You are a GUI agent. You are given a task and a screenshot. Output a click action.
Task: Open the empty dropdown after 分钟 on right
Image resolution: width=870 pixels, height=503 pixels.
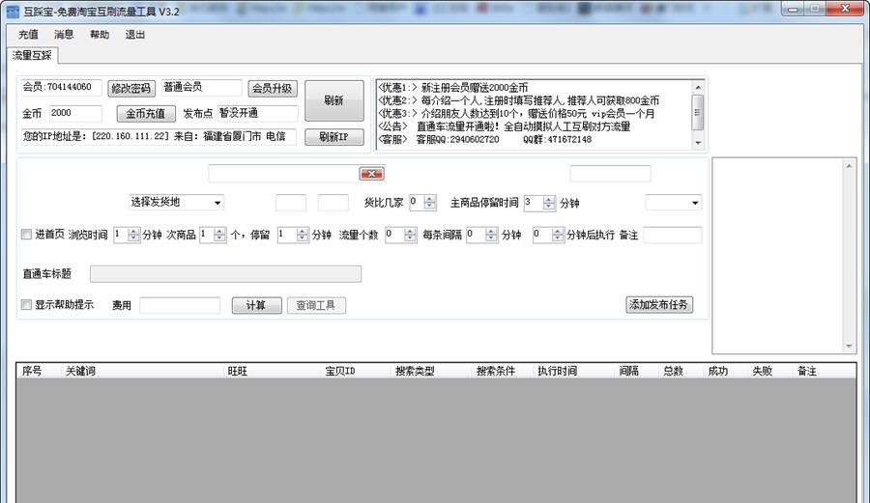point(674,203)
